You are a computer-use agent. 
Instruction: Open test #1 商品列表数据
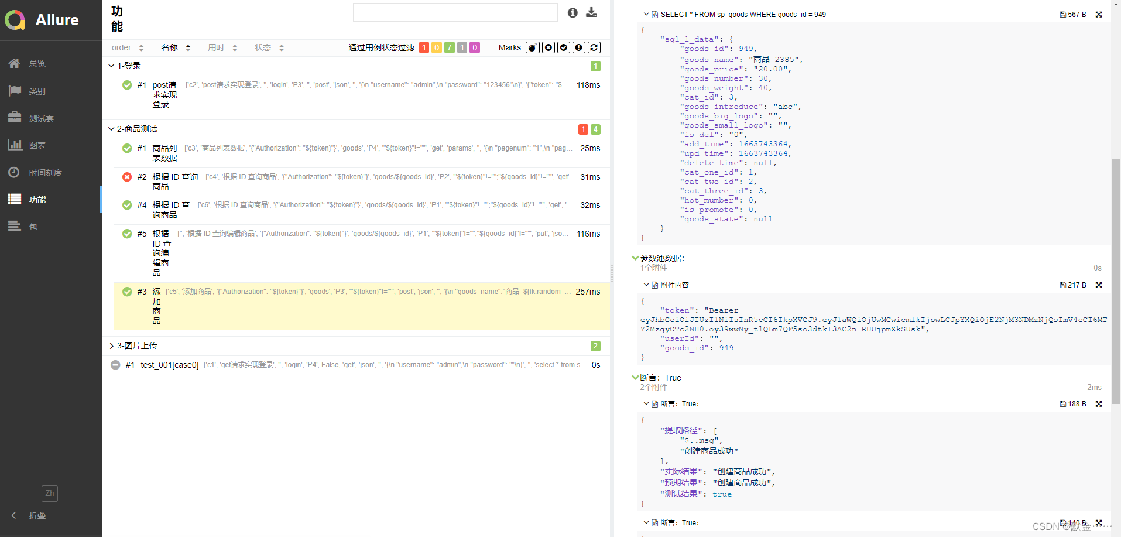[x=362, y=153]
